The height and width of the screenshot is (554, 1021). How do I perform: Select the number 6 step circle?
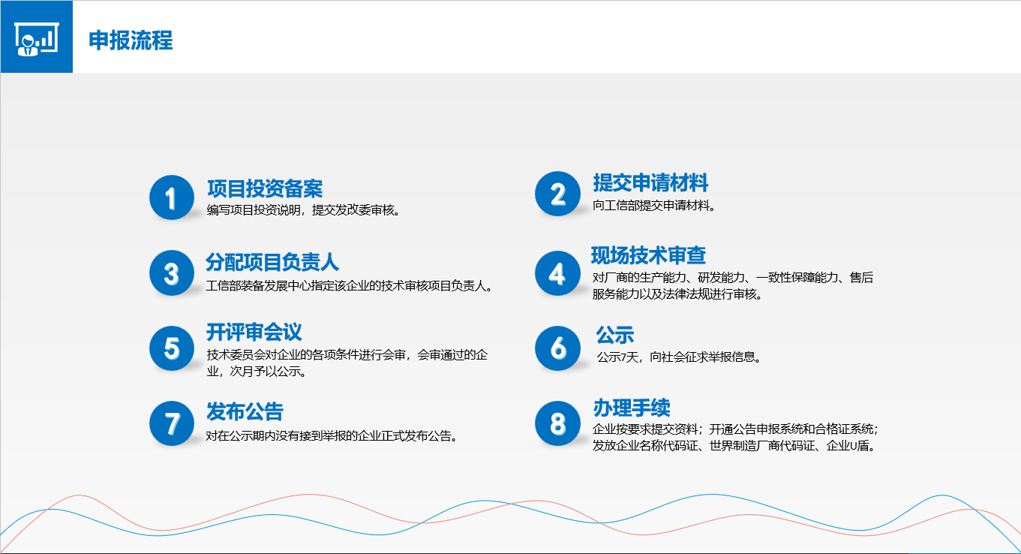[557, 348]
